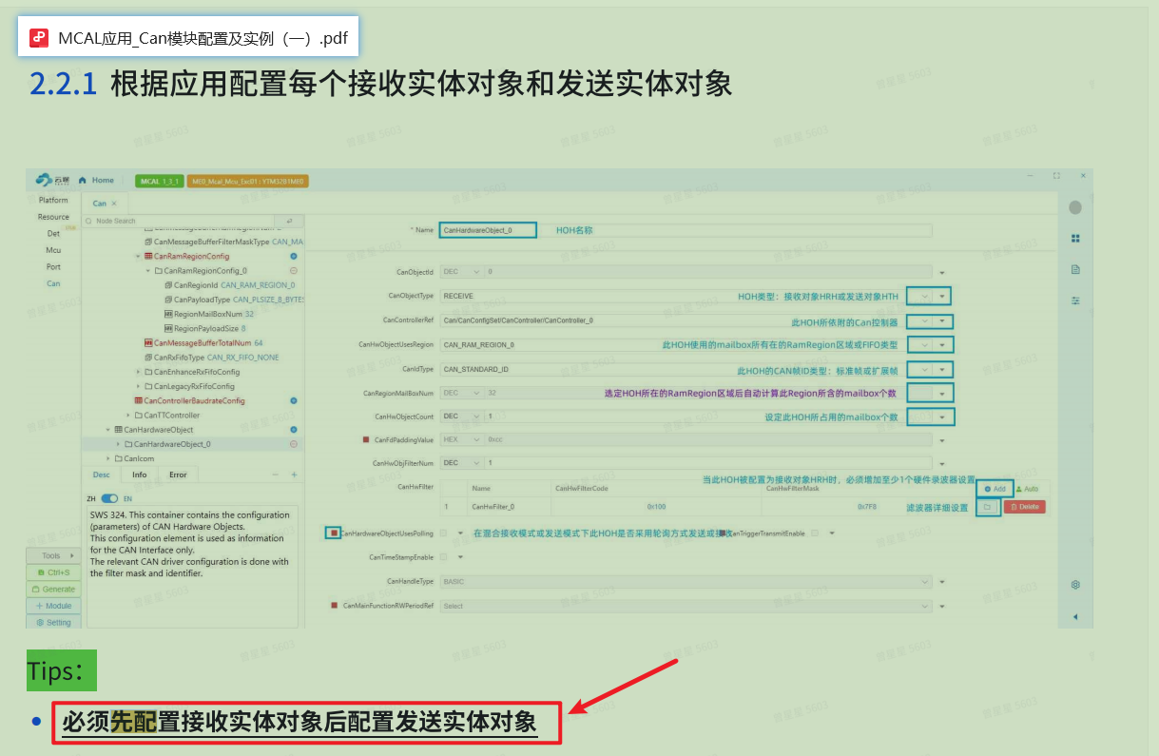
Task: Click the + Module button
Action: click(x=52, y=606)
